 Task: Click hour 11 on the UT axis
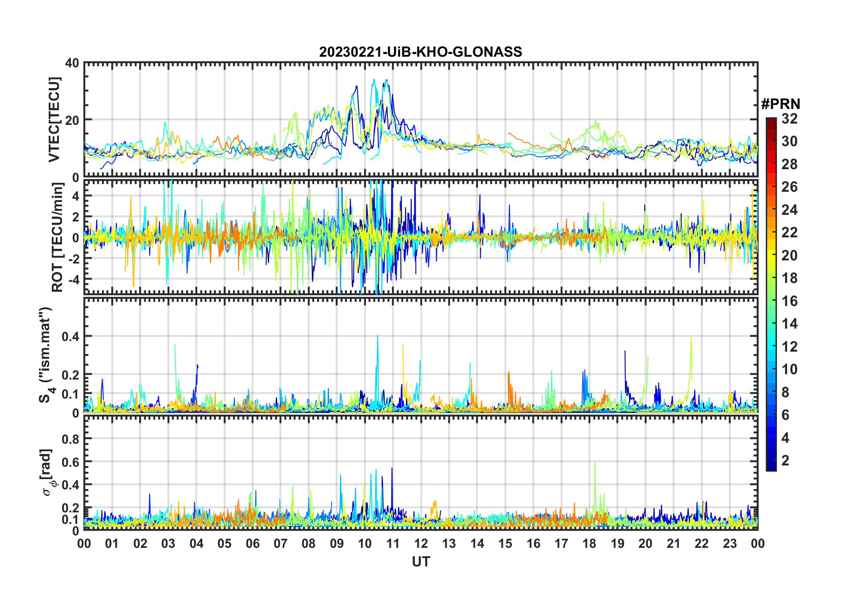click(x=393, y=544)
